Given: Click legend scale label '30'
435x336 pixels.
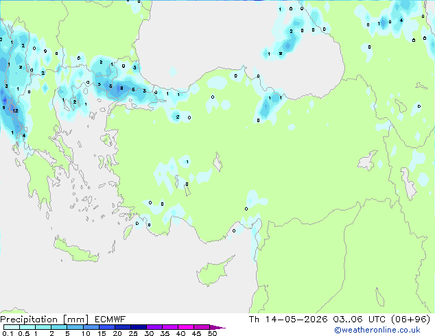Looking at the screenshot, I should coord(149,333).
